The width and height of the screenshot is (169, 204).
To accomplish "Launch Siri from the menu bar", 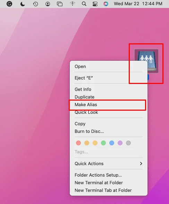I will point(106,4).
